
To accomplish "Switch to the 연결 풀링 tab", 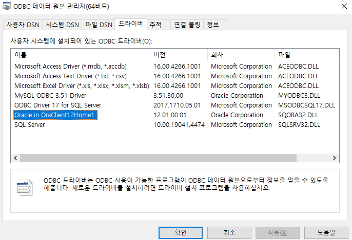I will (x=187, y=25).
